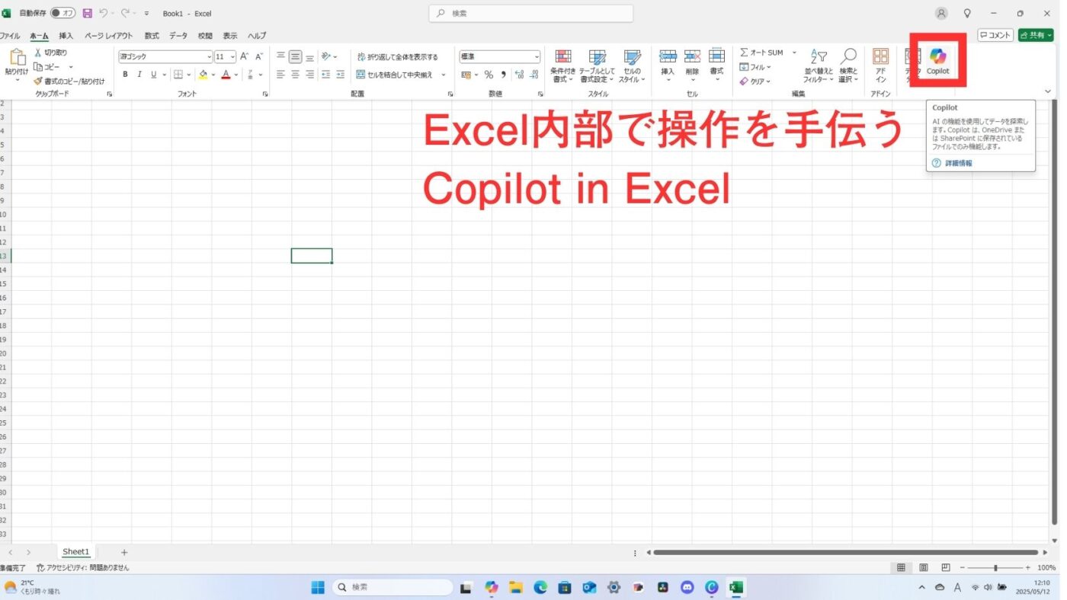Click the Comments コメント button
The image size is (1067, 600).
pos(995,35)
